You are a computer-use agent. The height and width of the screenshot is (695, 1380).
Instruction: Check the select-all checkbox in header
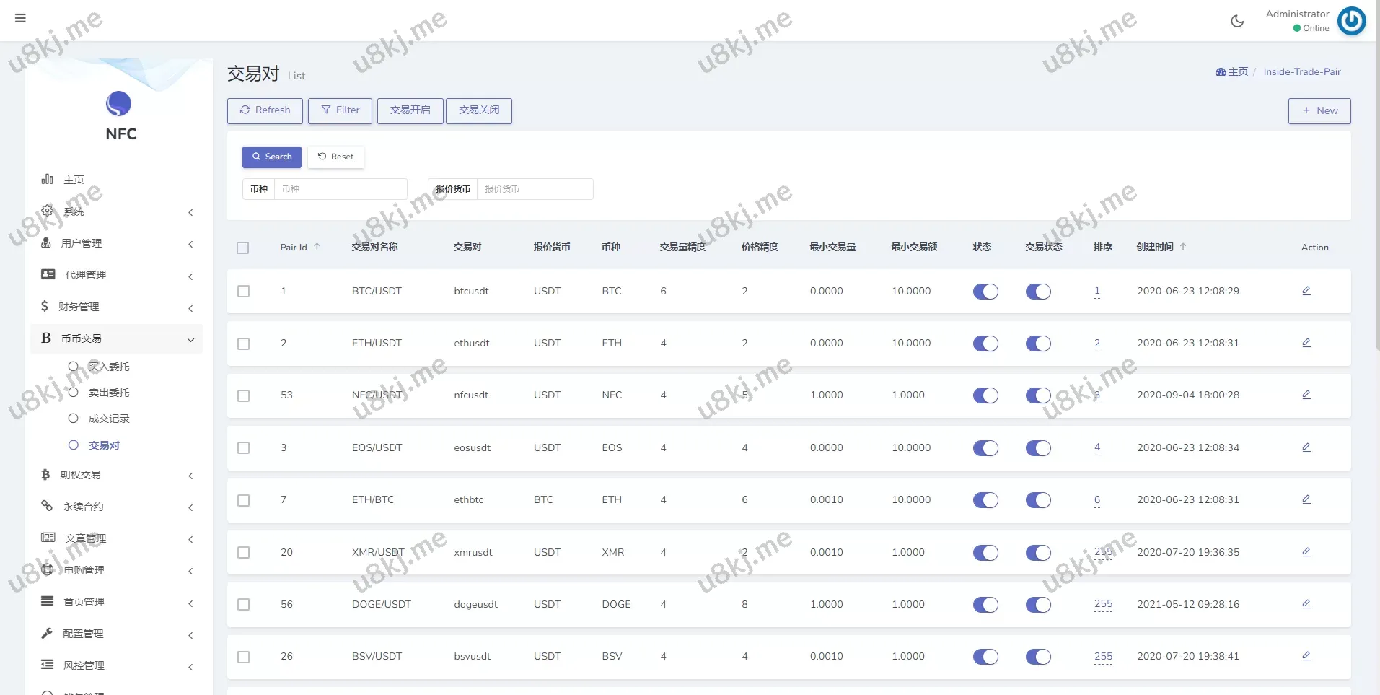click(x=243, y=248)
